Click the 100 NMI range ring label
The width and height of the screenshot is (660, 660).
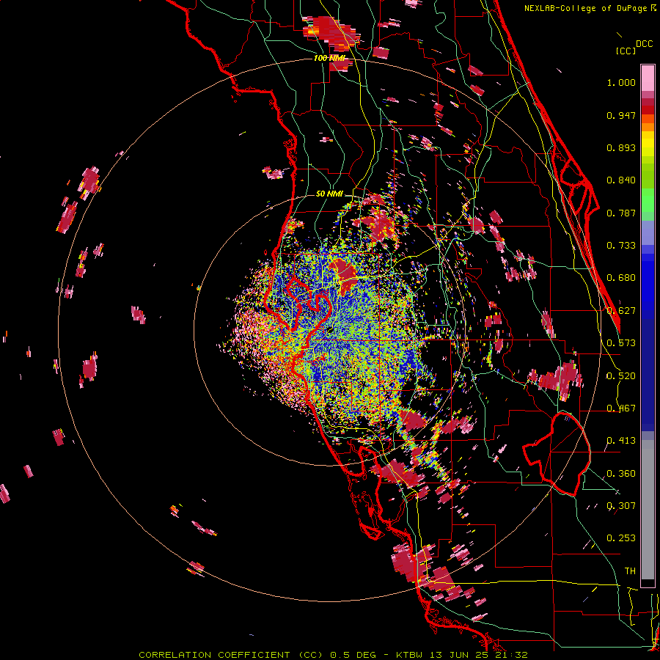pos(329,58)
